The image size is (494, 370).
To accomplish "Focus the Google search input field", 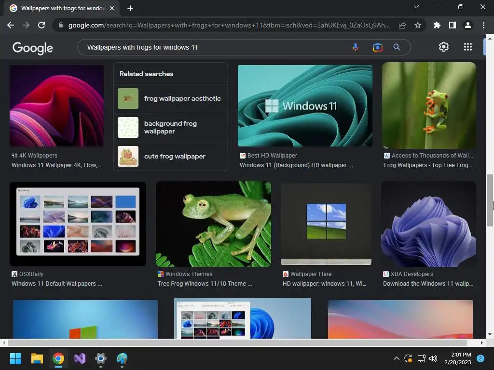I will [x=214, y=47].
